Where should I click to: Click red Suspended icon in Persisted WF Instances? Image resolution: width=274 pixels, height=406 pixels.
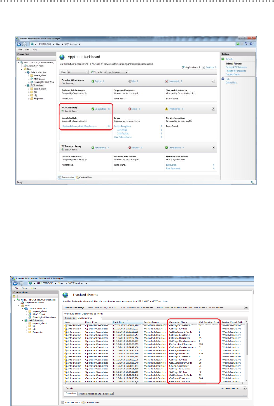(x=166, y=81)
